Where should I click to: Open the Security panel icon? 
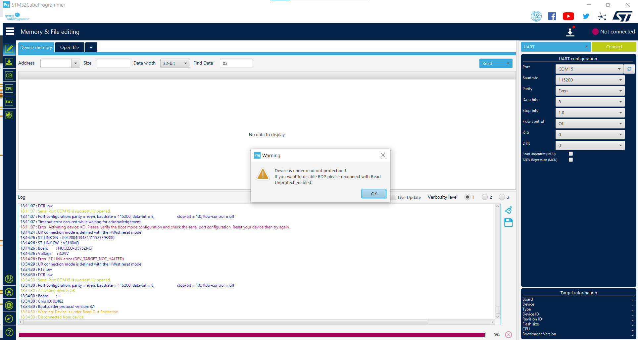9,115
